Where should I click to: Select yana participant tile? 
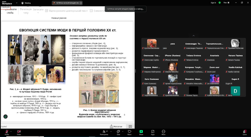coord(173,44)
